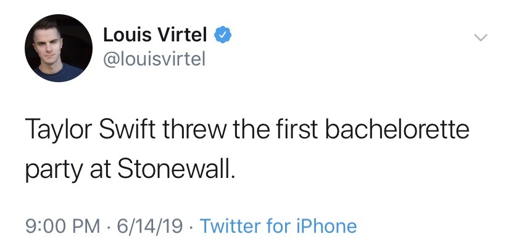Click the word "Stonewall" in the tweet

point(173,169)
